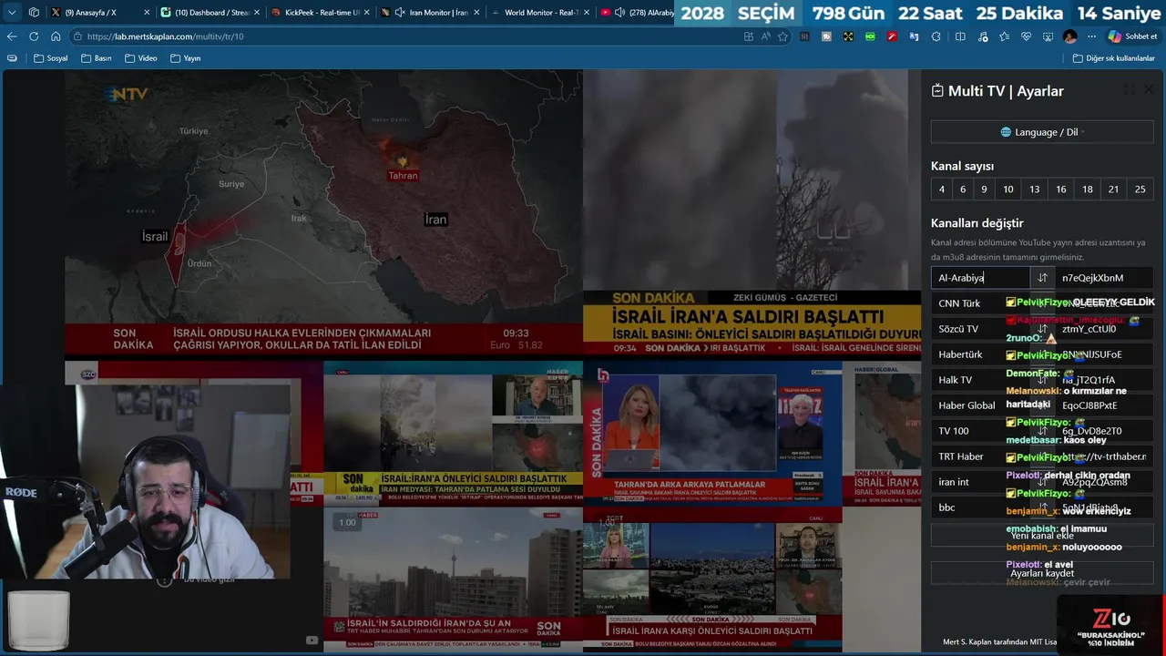The image size is (1166, 656).
Task: Click the Habertürk channel name field
Action: tap(980, 354)
